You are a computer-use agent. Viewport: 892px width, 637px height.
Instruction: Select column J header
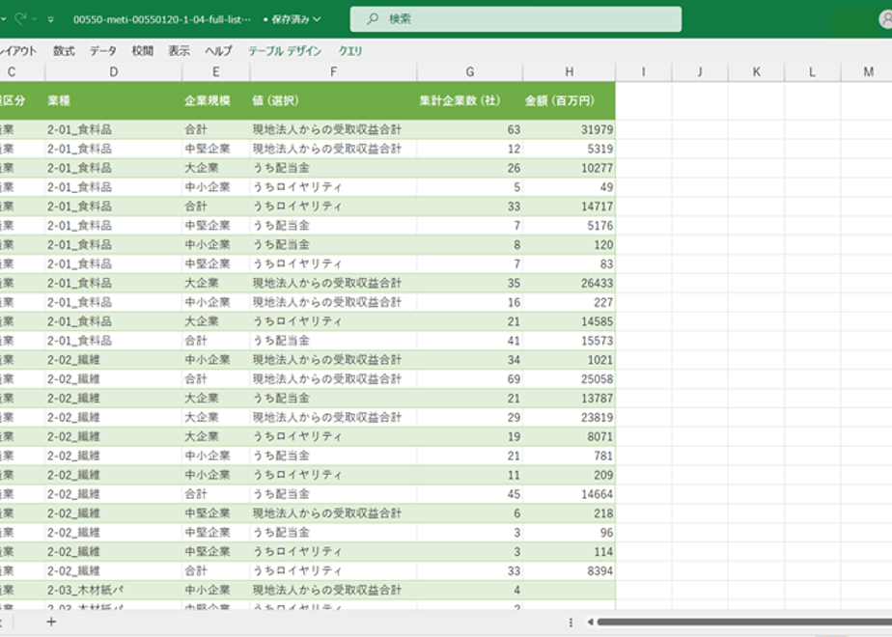[x=700, y=72]
